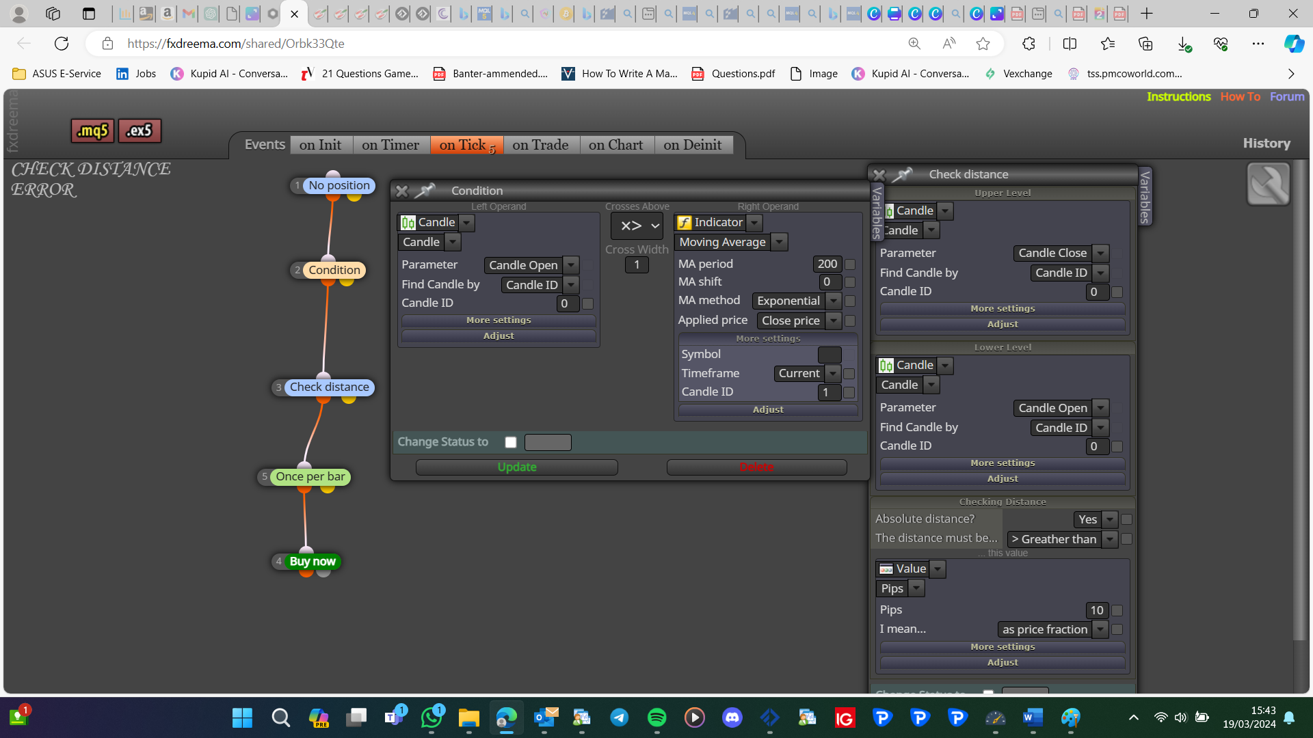
Task: Open the browser Downloads icon
Action: 1184,44
